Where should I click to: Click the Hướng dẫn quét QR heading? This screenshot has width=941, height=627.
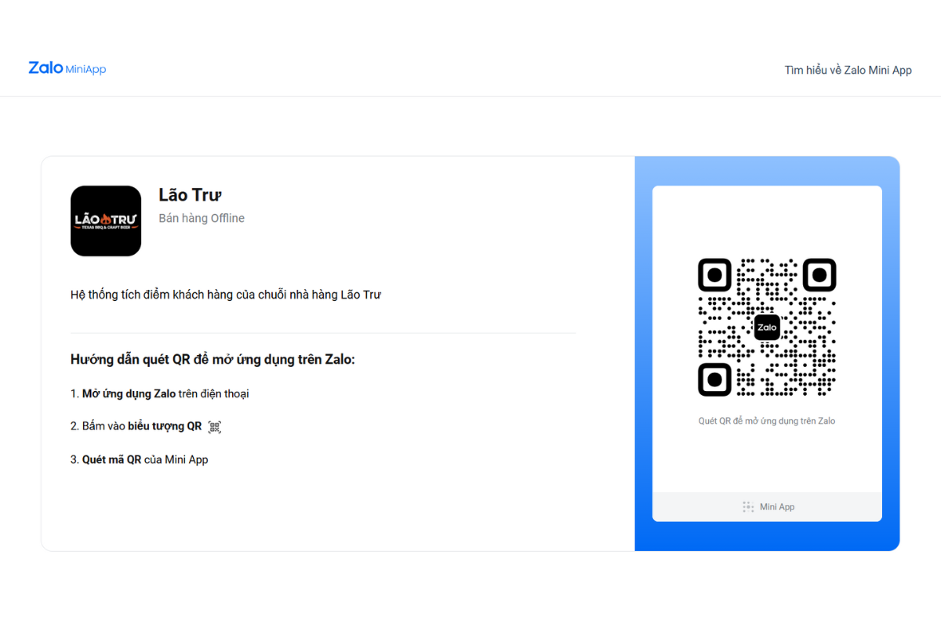point(213,360)
